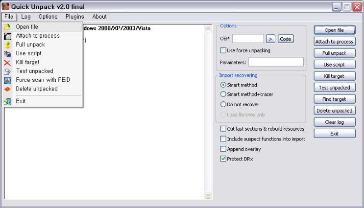Click the Full unpack menu icon
The image size is (364, 208).
pyautogui.click(x=7, y=45)
